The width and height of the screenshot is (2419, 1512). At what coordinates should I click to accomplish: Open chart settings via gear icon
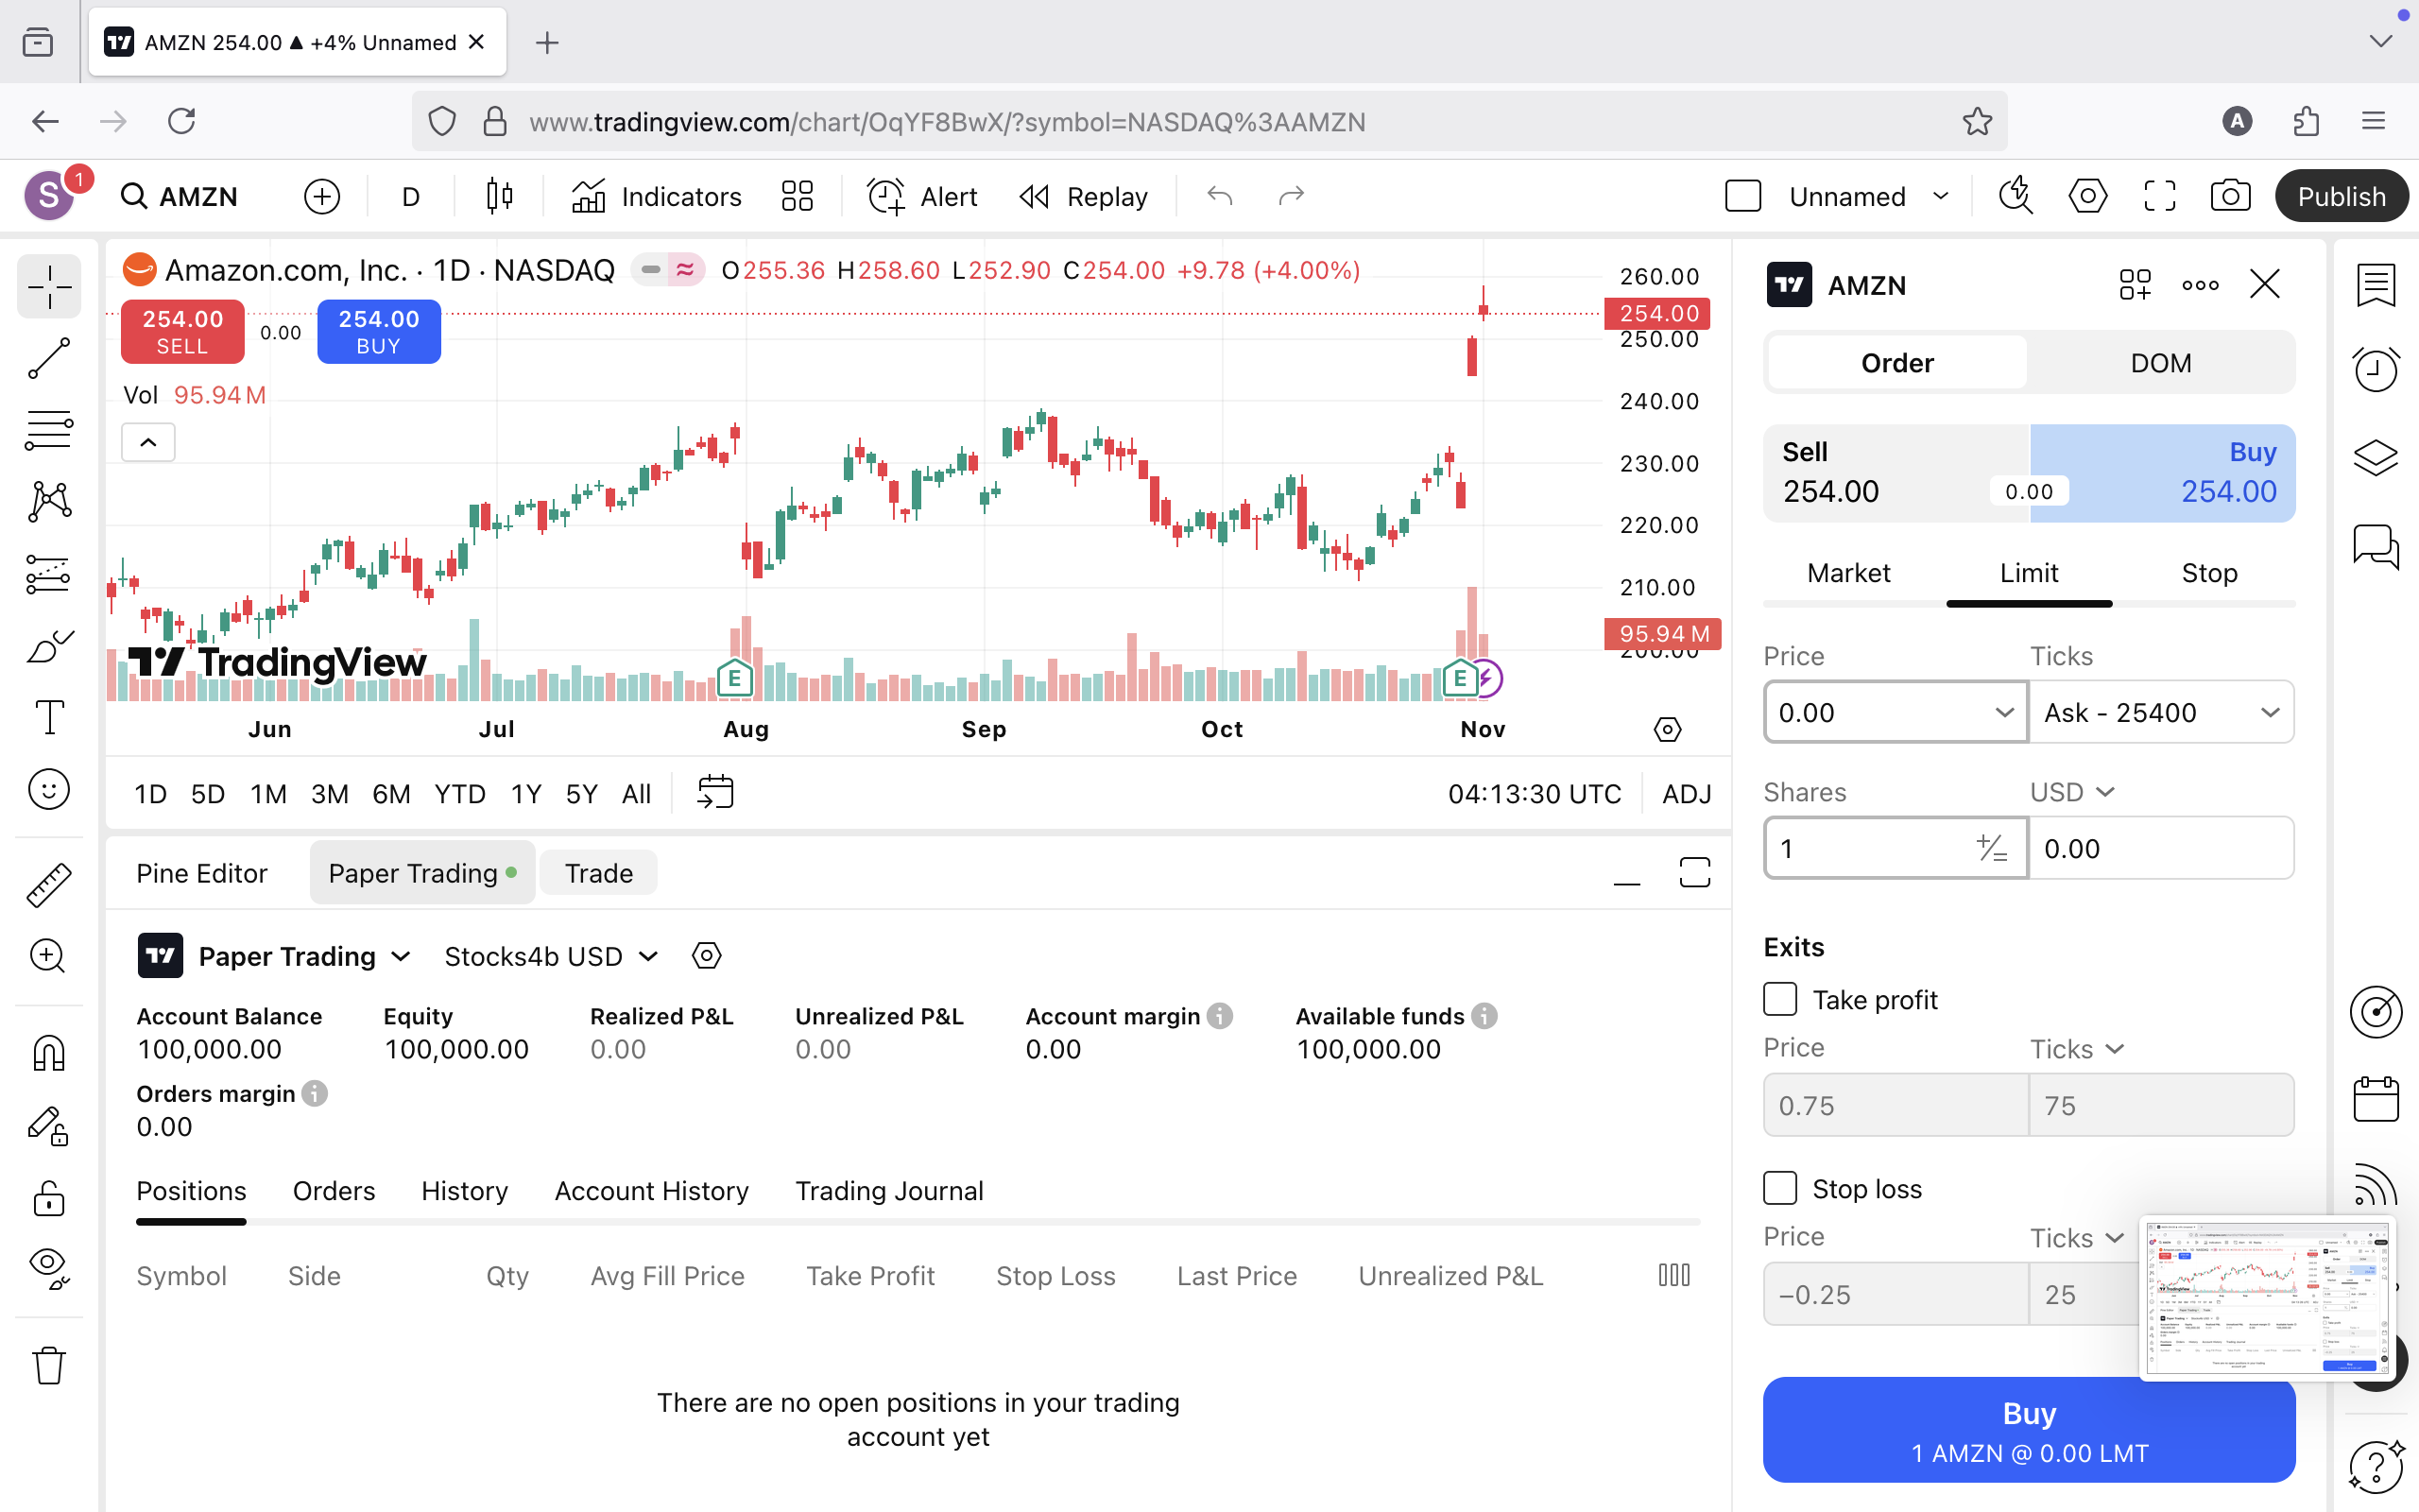[x=2087, y=196]
